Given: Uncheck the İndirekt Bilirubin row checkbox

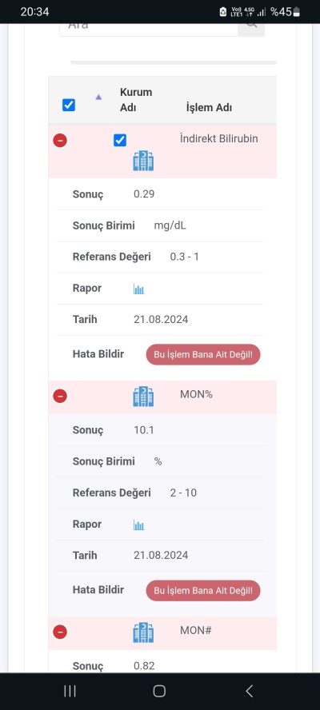Looking at the screenshot, I should pos(120,141).
